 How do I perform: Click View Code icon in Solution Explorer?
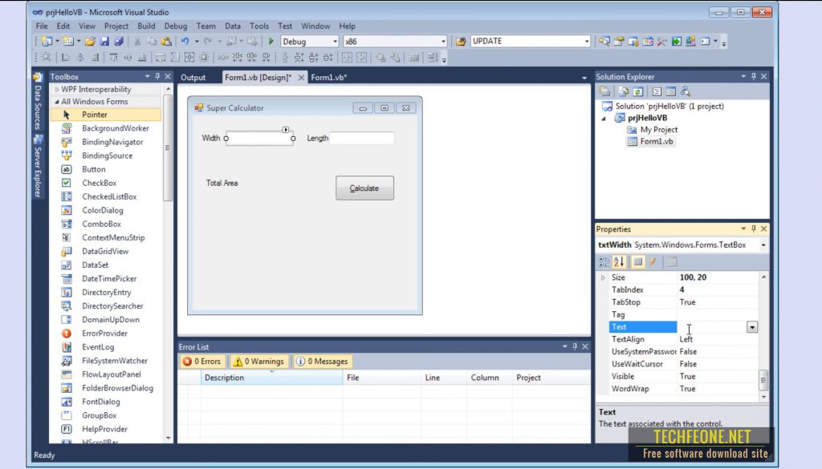[657, 91]
